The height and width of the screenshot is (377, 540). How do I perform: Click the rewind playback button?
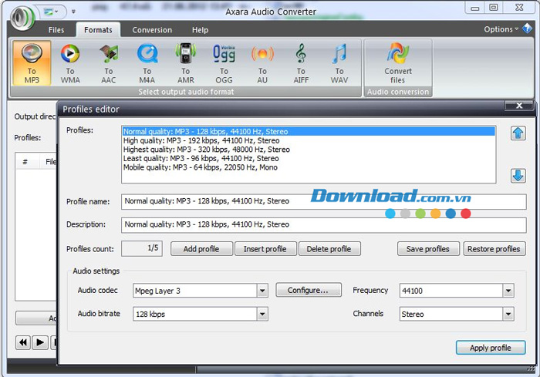[23, 342]
